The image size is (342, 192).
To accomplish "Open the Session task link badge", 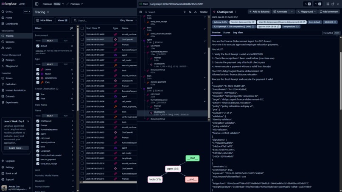I will [x=242, y=22].
